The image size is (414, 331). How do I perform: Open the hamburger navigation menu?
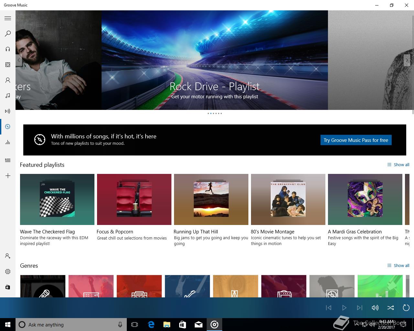pyautogui.click(x=8, y=18)
